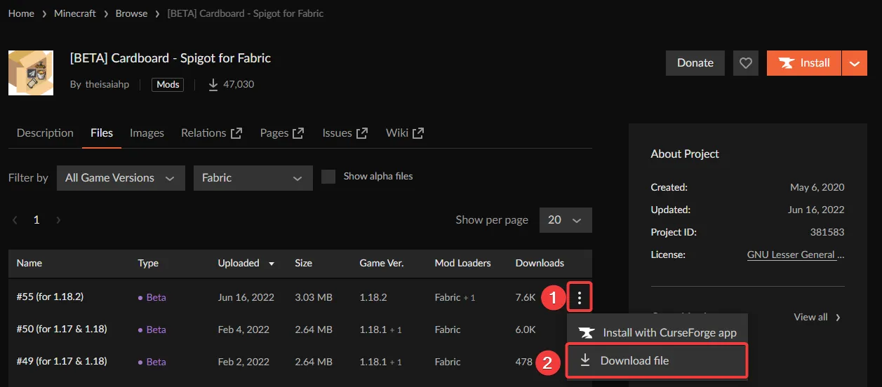
Task: Go to the previous page arrow
Action: coord(15,220)
